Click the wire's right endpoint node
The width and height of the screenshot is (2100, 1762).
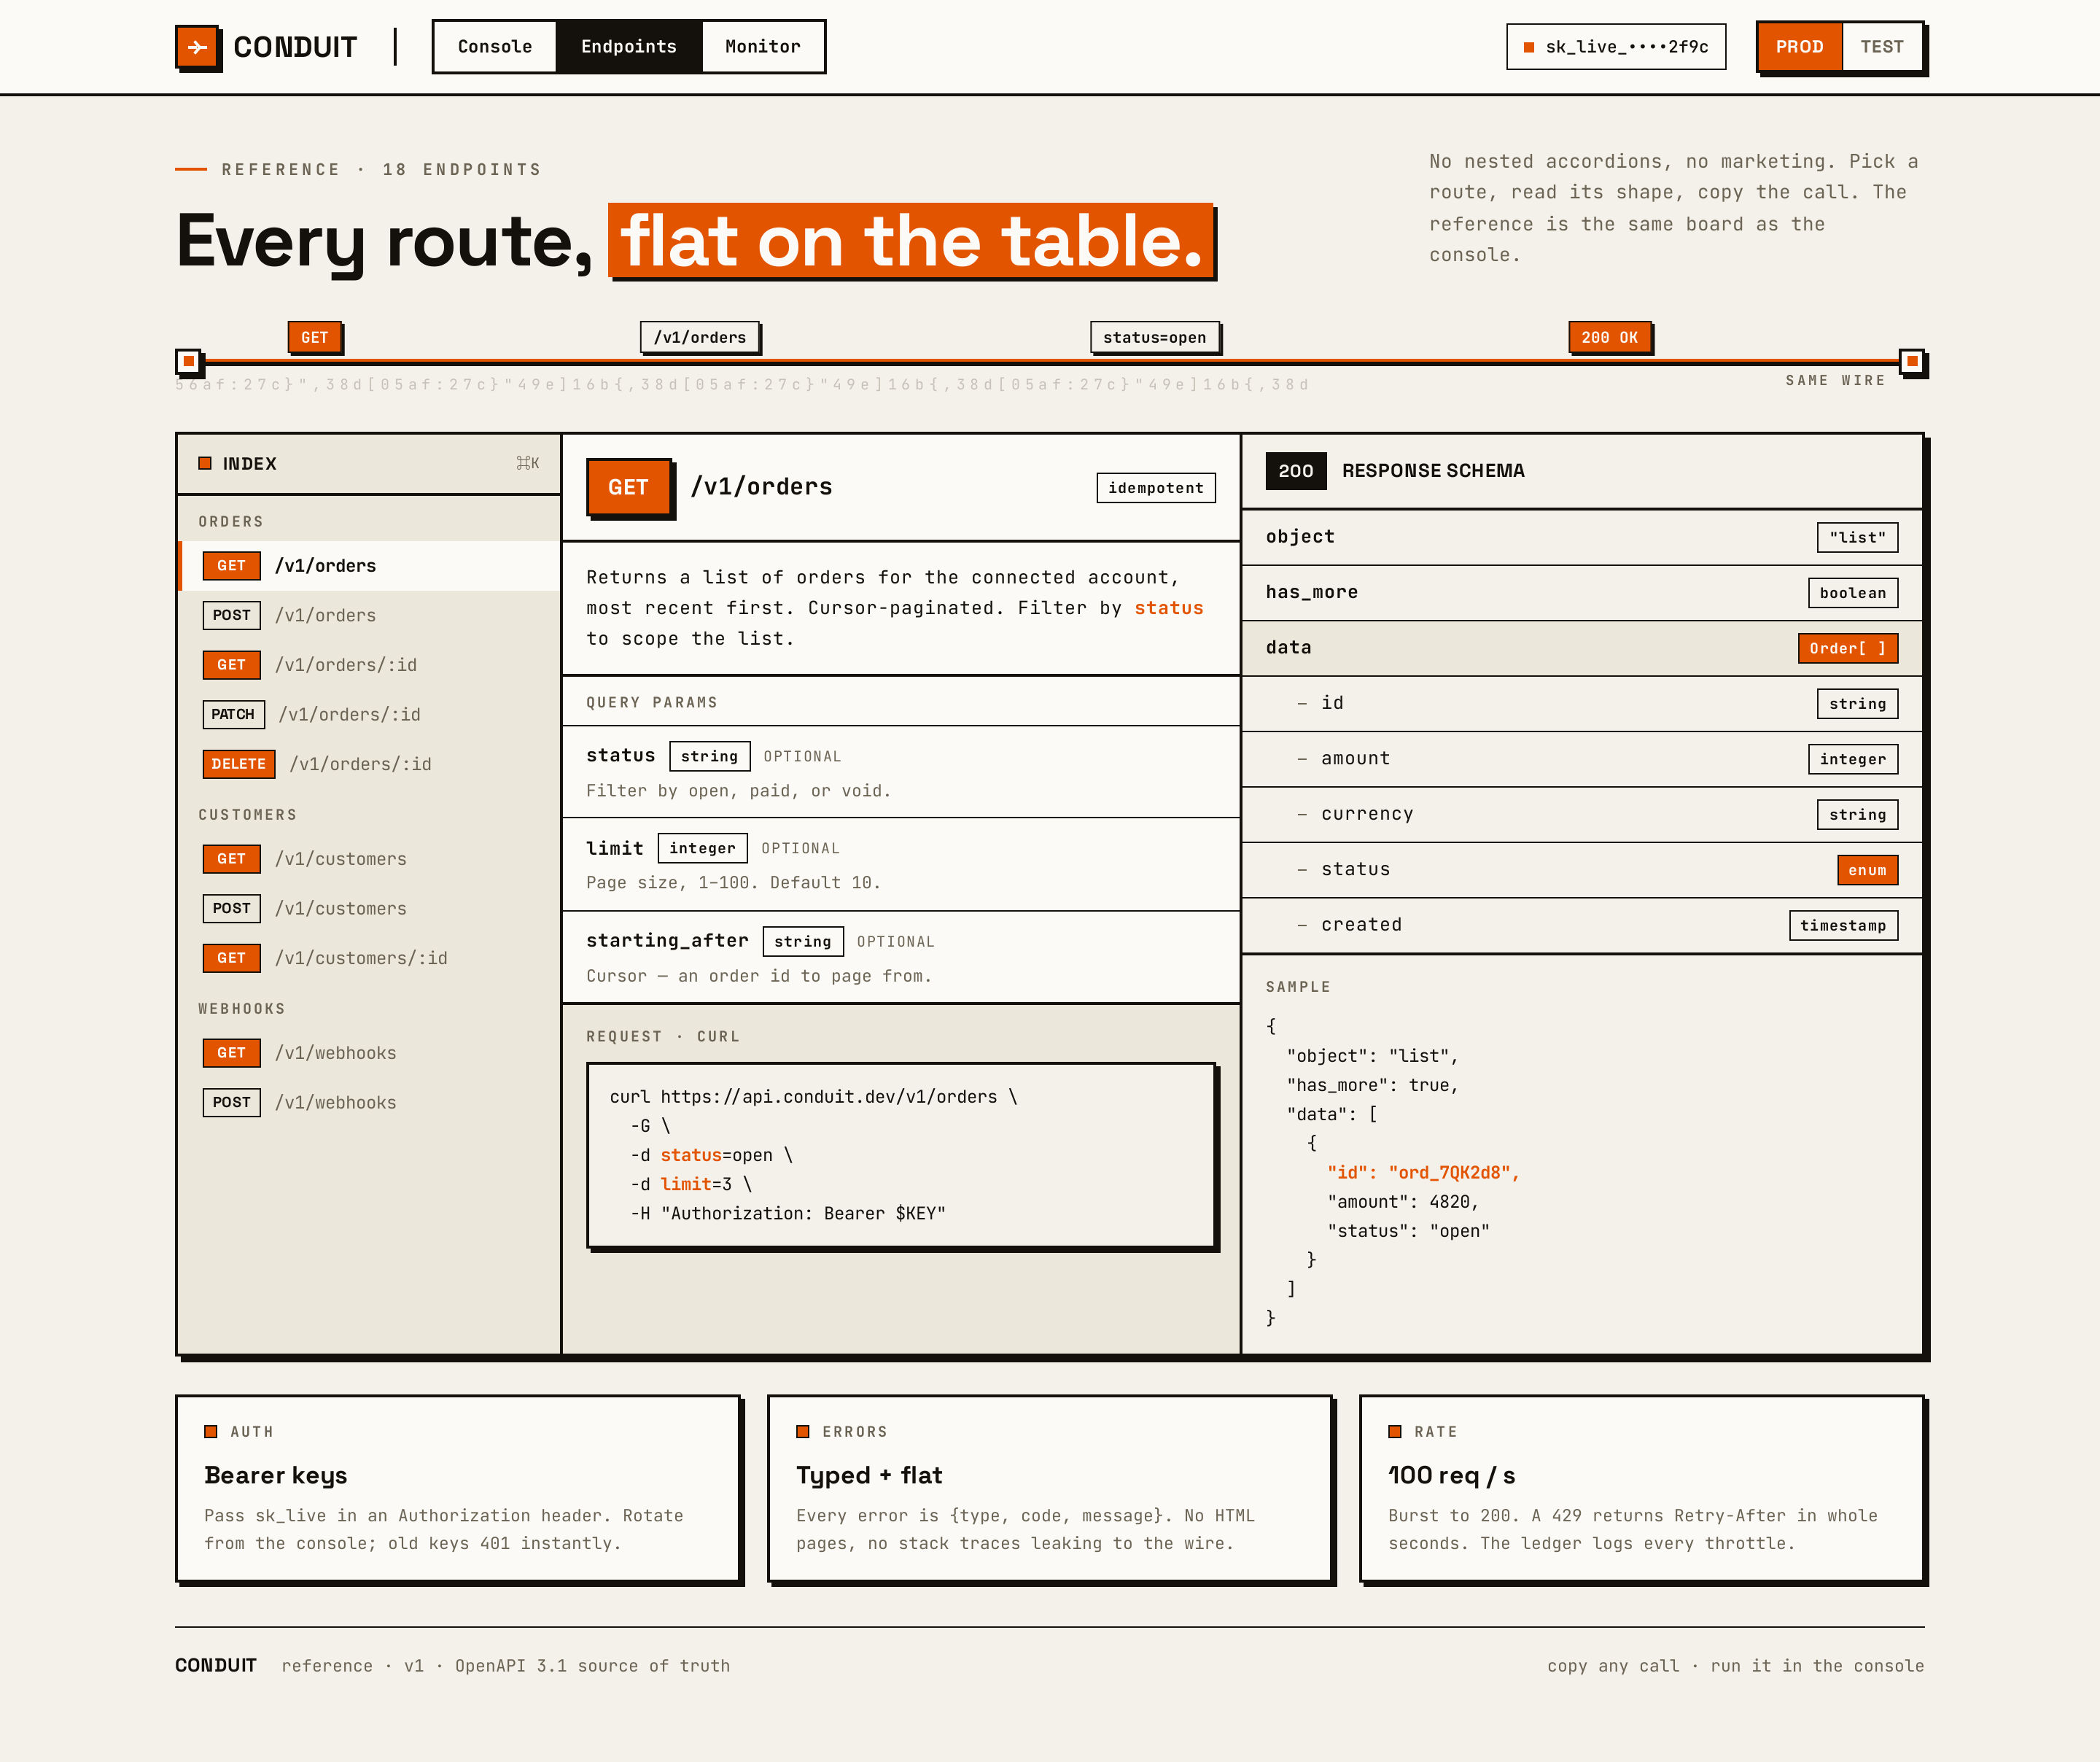[1912, 361]
